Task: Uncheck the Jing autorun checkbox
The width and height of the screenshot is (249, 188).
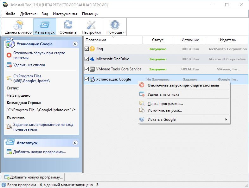Action: 86,49
